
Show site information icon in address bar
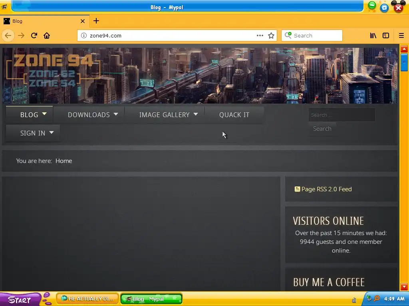coord(84,35)
